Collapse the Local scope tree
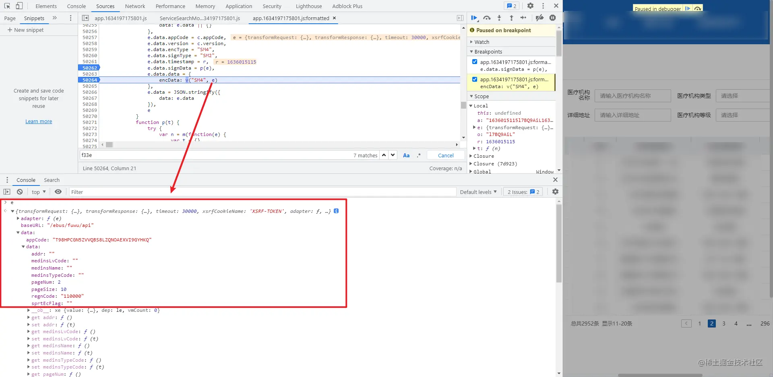 coord(471,106)
